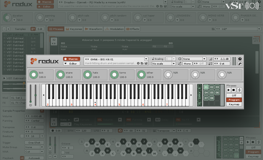Click Macros button in background window header

(45, 2)
